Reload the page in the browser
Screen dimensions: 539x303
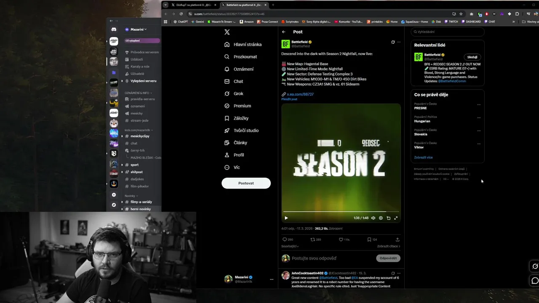coord(181,14)
